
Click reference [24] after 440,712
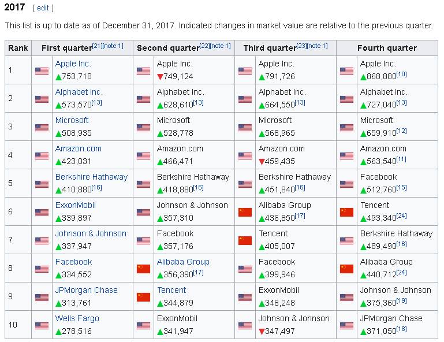tap(401, 273)
